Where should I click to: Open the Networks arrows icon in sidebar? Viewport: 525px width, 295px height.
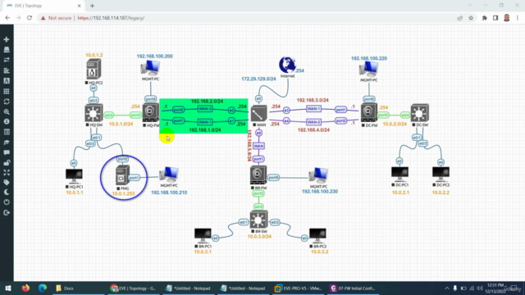tap(7, 60)
